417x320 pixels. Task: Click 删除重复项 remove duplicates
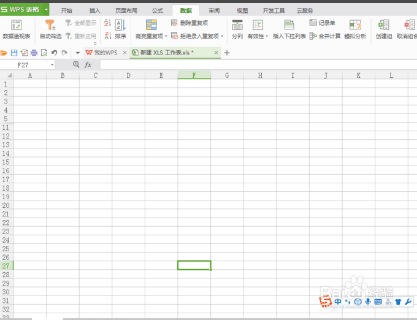(189, 23)
